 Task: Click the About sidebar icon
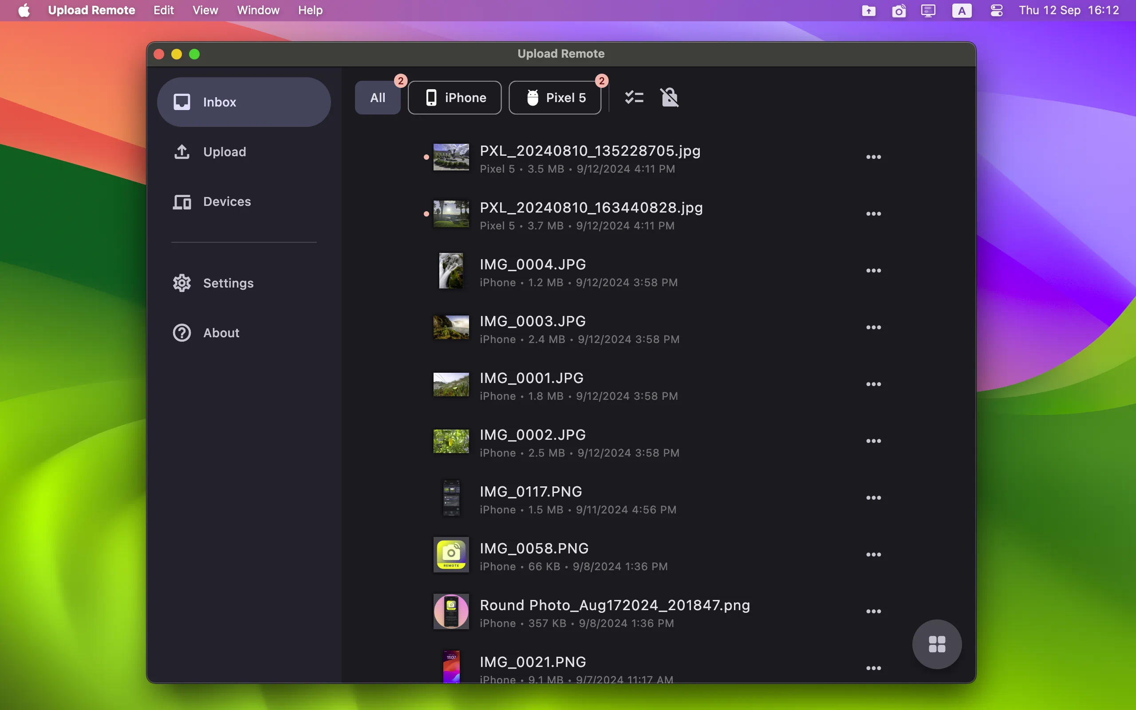[x=181, y=332]
